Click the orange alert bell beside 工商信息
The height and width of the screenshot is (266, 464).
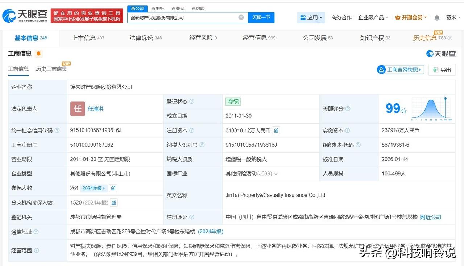click(x=39, y=54)
